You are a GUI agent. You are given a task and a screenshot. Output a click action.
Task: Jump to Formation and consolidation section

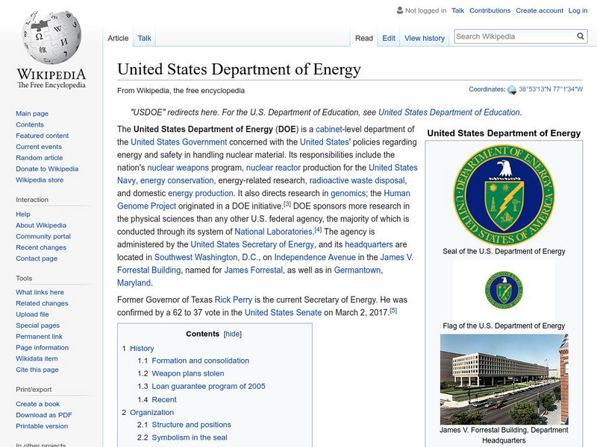(x=201, y=361)
